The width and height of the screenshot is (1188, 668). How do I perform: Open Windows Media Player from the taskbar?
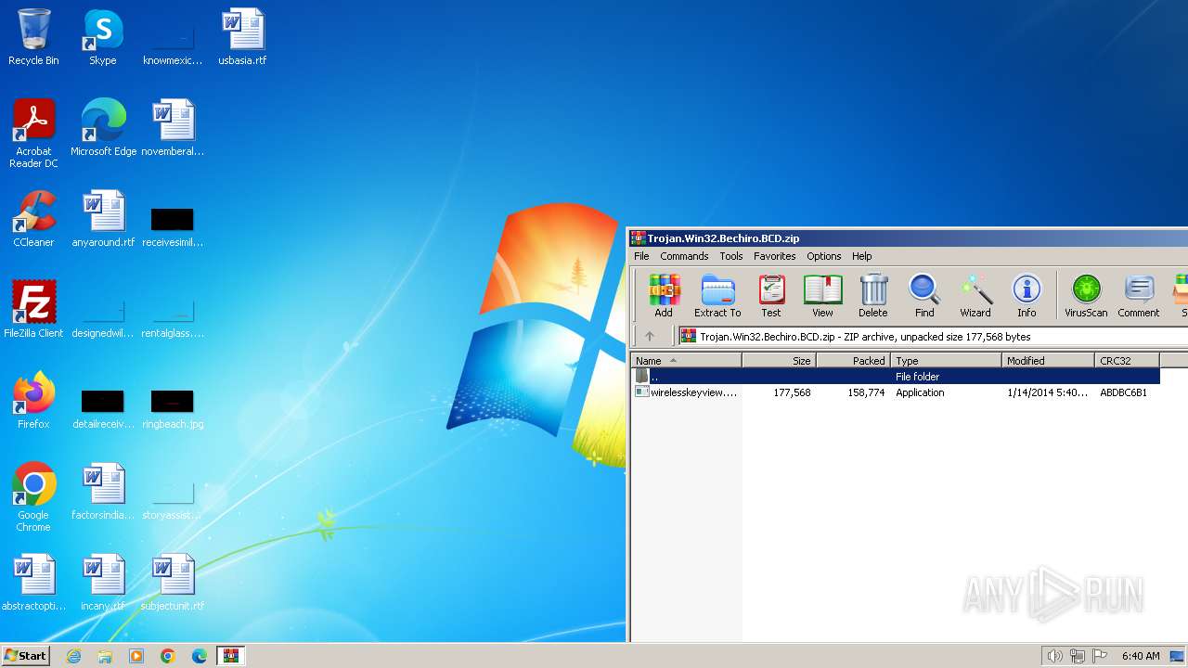point(136,656)
